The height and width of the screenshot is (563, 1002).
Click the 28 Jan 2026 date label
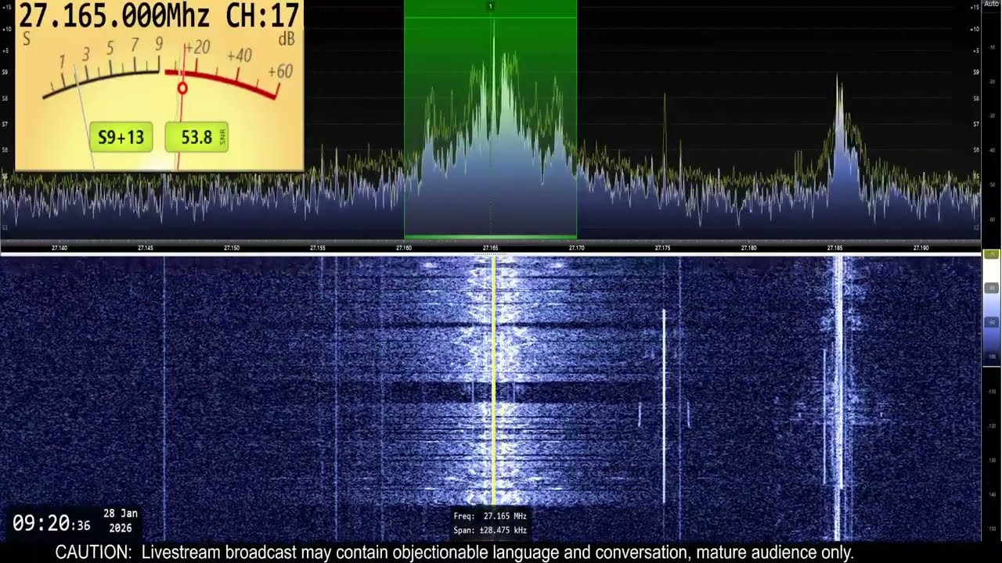pos(121,521)
